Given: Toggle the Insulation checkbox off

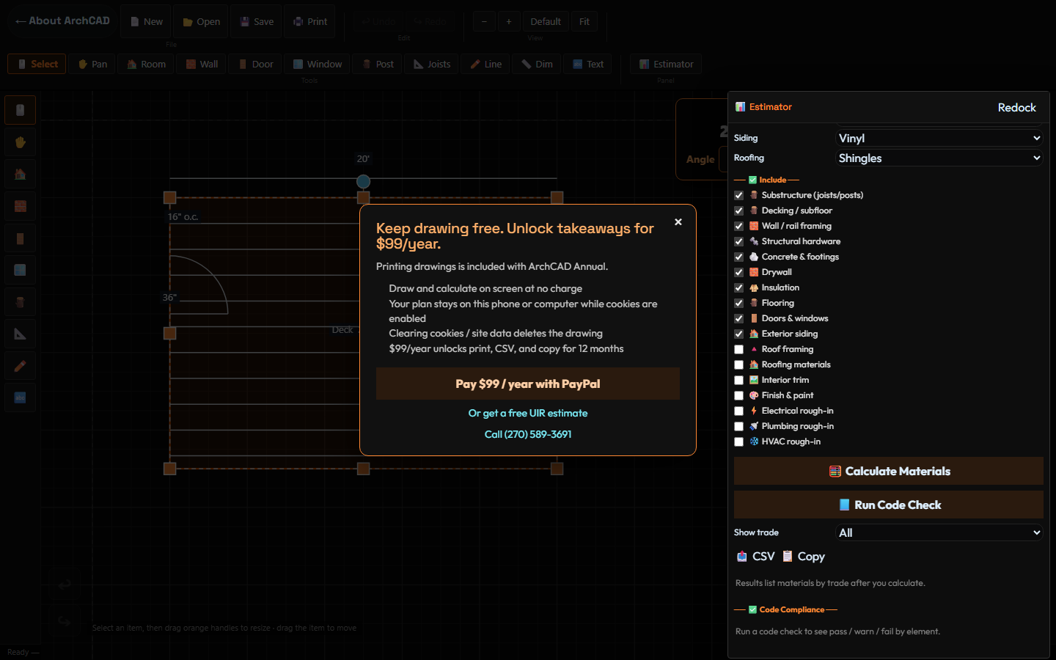Looking at the screenshot, I should (739, 287).
